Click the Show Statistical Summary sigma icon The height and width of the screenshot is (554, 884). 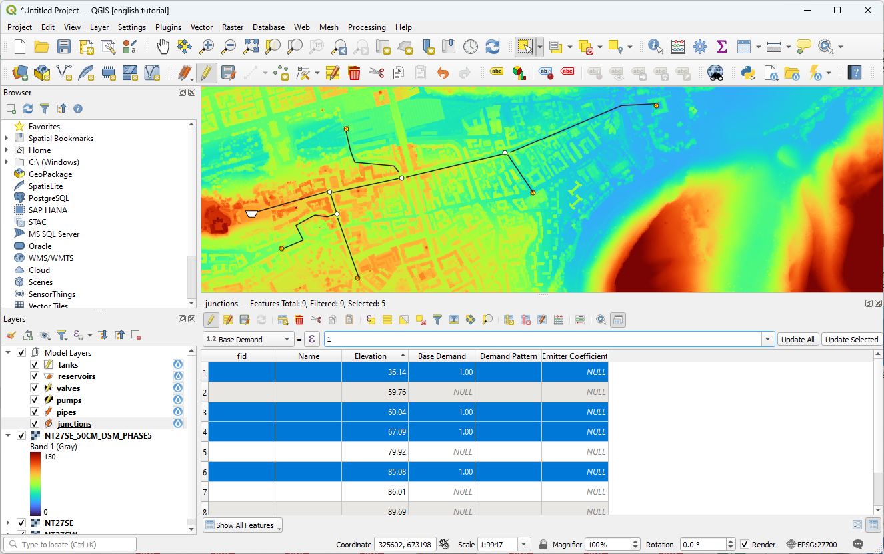[721, 47]
